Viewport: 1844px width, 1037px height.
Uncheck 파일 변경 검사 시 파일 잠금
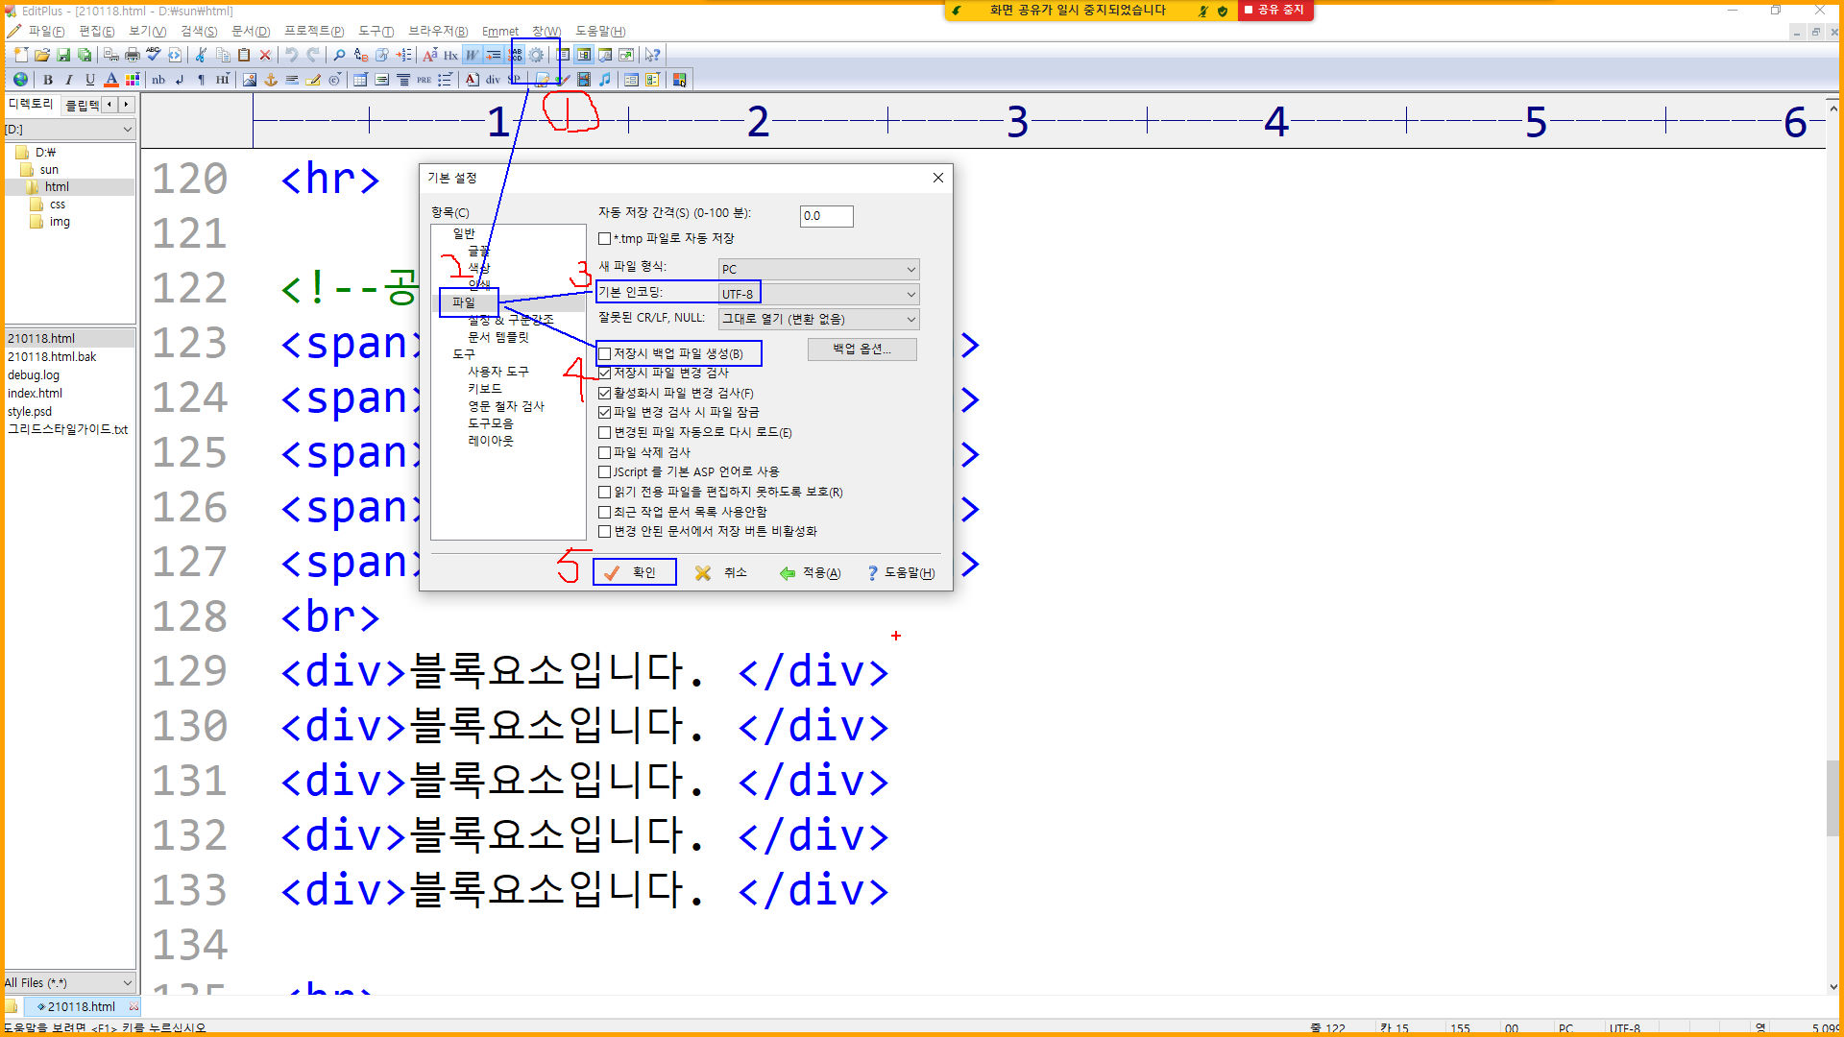[x=605, y=412]
